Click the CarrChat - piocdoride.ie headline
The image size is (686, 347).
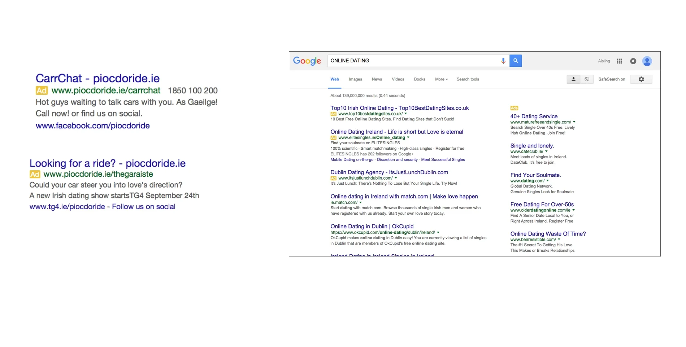[x=97, y=78]
